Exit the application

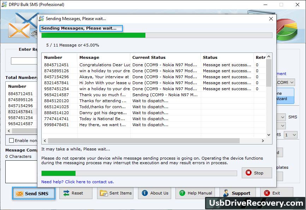(277, 193)
